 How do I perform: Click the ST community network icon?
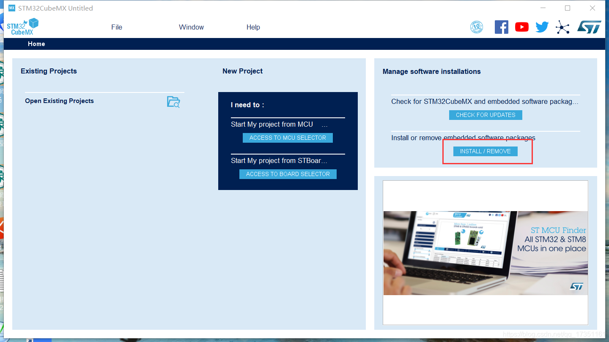[x=562, y=27]
